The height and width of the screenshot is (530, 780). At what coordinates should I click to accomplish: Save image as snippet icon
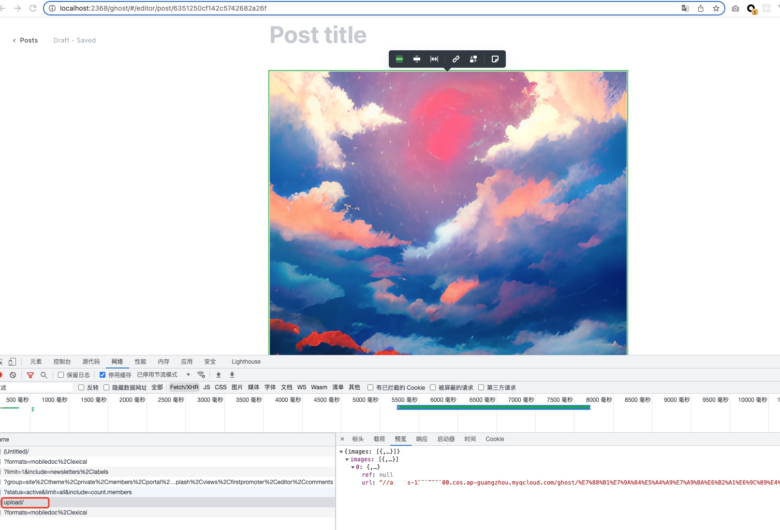pos(495,59)
